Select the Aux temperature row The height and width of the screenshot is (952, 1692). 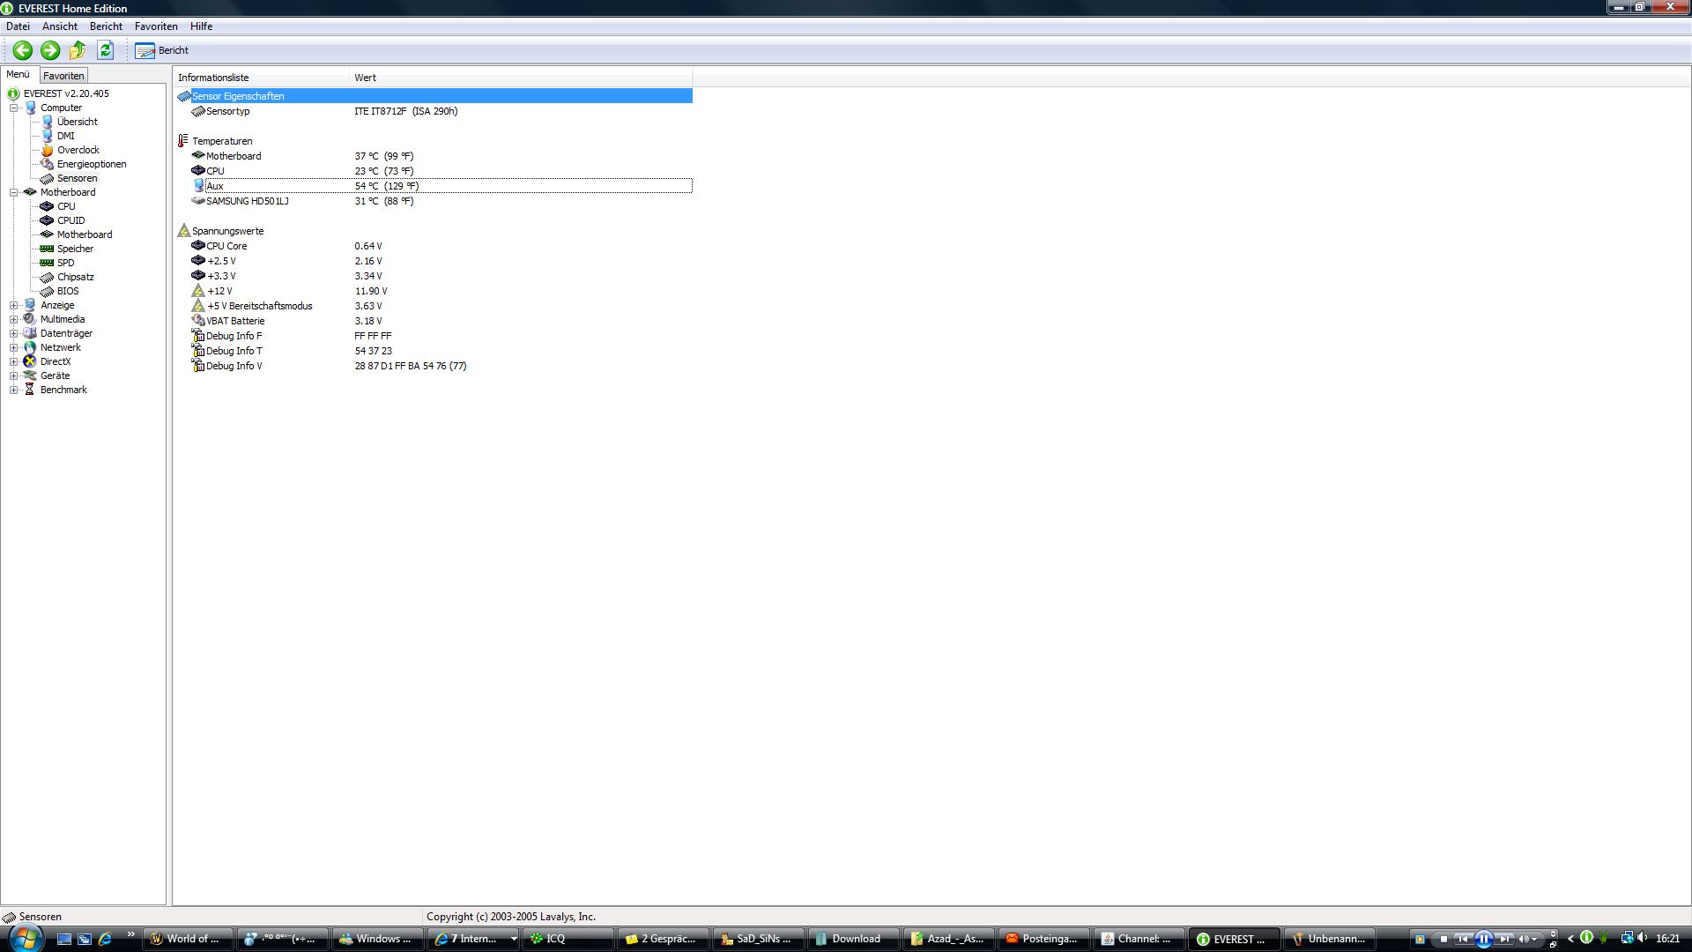point(216,186)
